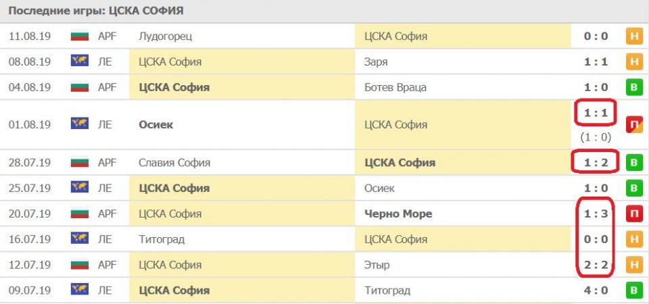This screenshot has width=649, height=304.
Task: Click Bulgarian flag icon in 11.08.19 row
Action: click(79, 36)
